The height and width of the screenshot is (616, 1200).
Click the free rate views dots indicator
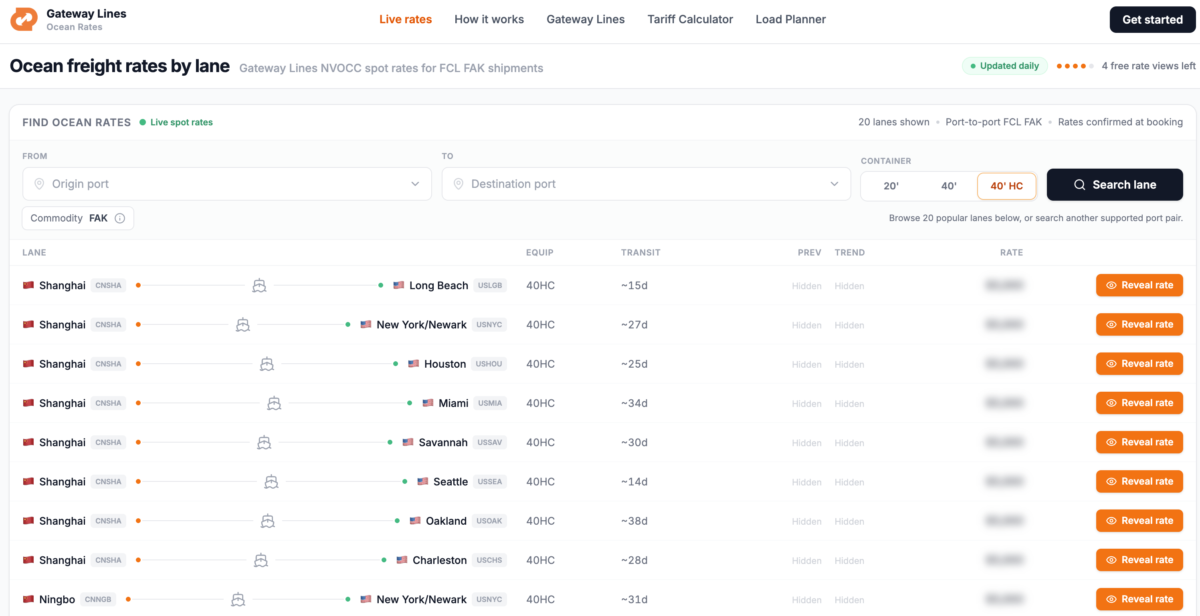click(1075, 66)
